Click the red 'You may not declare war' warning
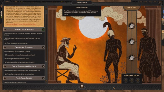This screenshot has height=92, width=164. click(x=21, y=24)
